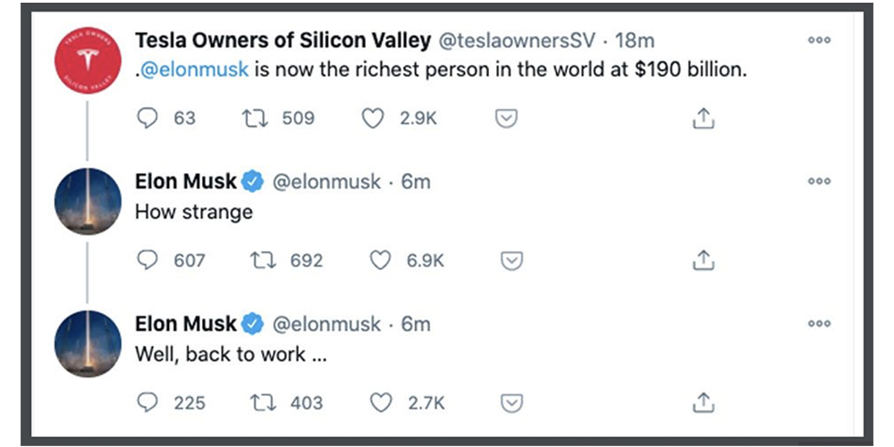The image size is (894, 447).
Task: Open more options on "back to work" tweet
Action: pos(819,324)
